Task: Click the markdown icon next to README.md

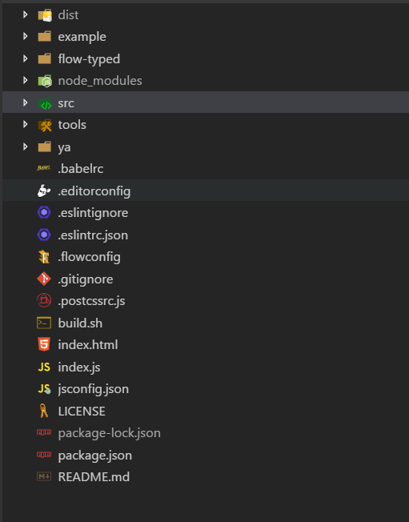Action: [44, 476]
